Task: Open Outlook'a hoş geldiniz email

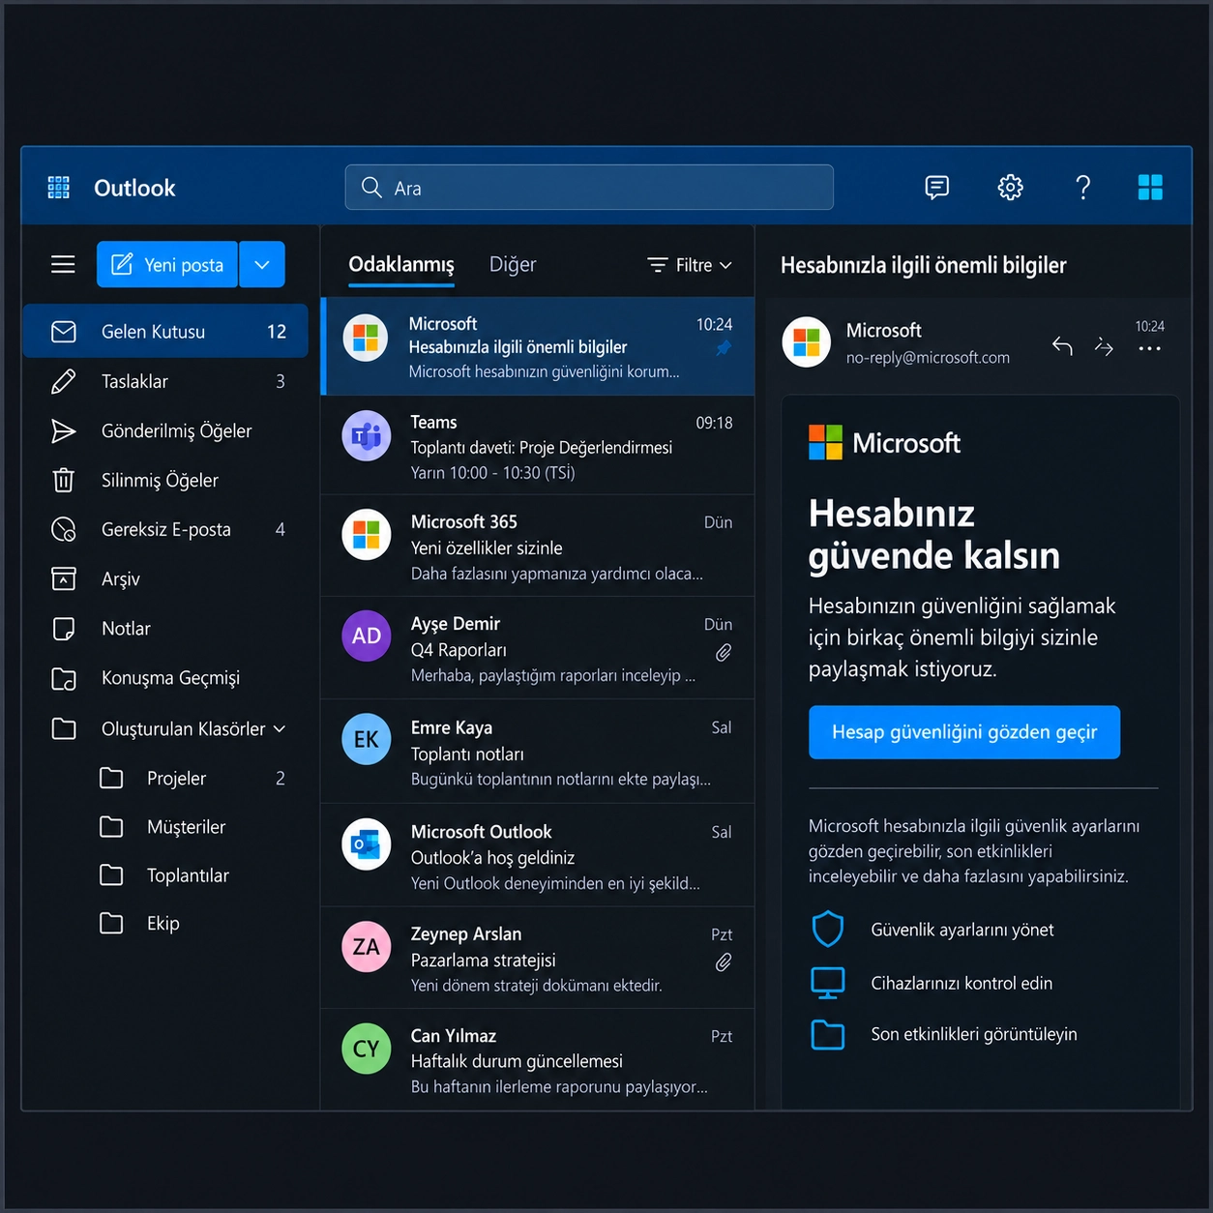Action: pos(538,855)
